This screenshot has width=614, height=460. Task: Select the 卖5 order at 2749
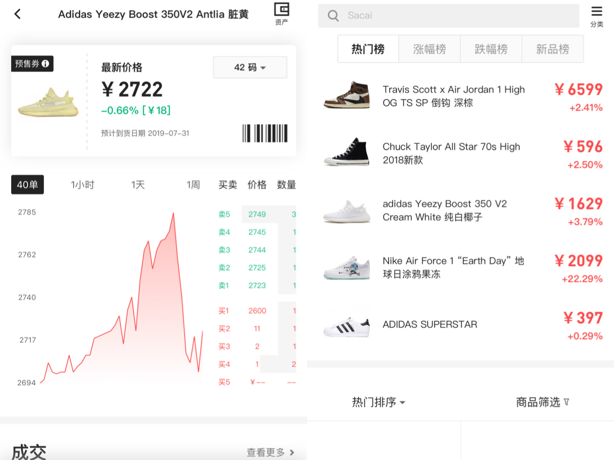click(257, 214)
